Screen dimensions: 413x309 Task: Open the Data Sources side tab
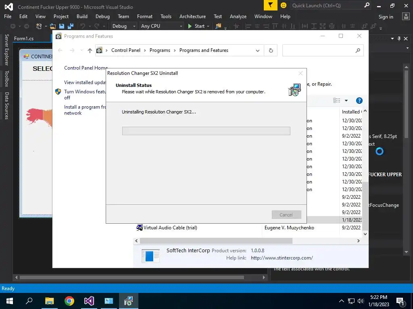pos(6,106)
